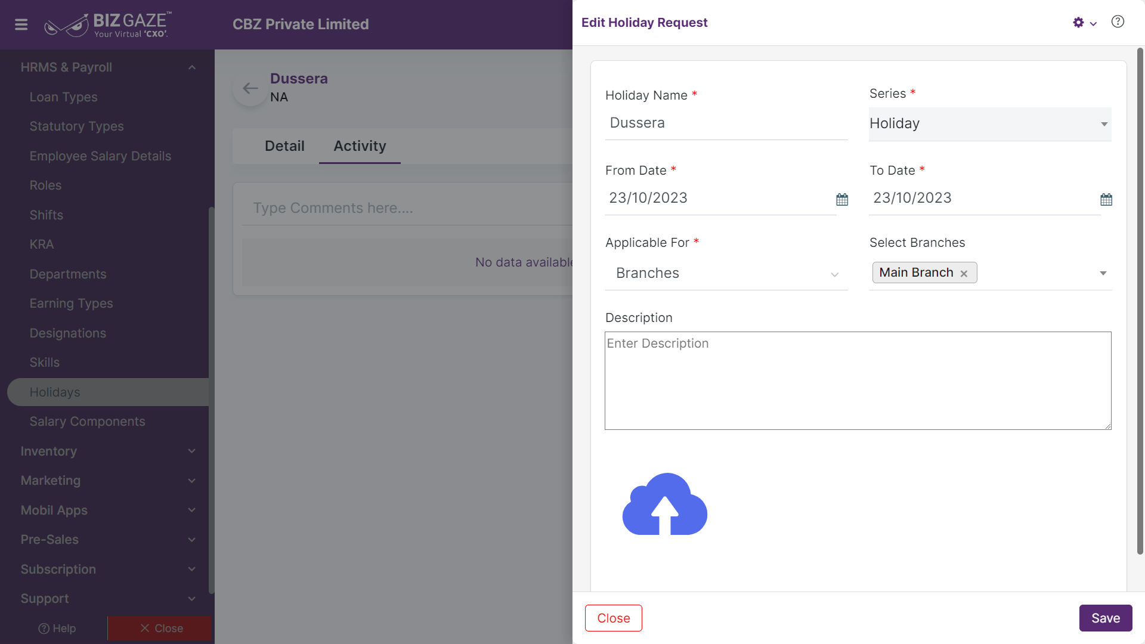Open the To Date calendar picker
This screenshot has width=1145, height=644.
(1106, 199)
